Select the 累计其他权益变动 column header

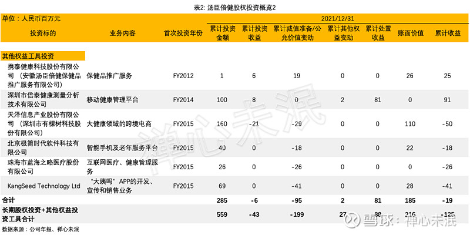[343, 33]
